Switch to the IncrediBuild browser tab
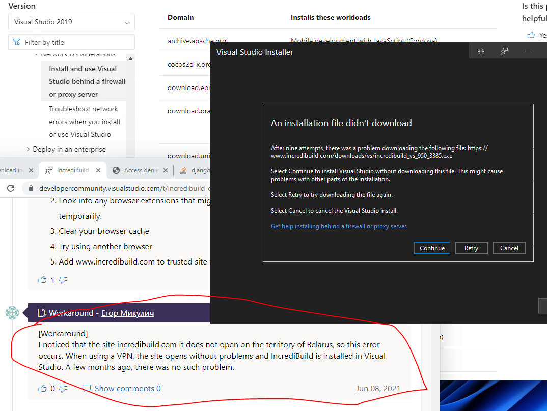Screen dimensions: 547x411 [72, 170]
